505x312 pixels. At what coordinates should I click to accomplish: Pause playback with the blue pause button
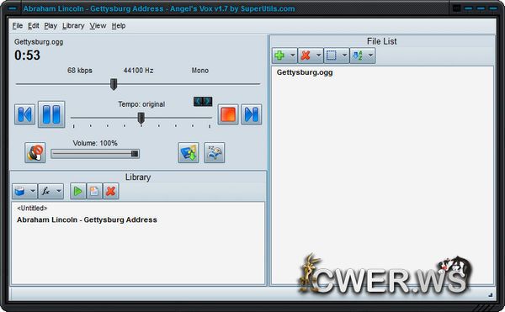pos(51,114)
